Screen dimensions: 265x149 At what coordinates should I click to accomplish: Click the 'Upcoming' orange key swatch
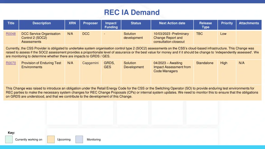point(51,139)
